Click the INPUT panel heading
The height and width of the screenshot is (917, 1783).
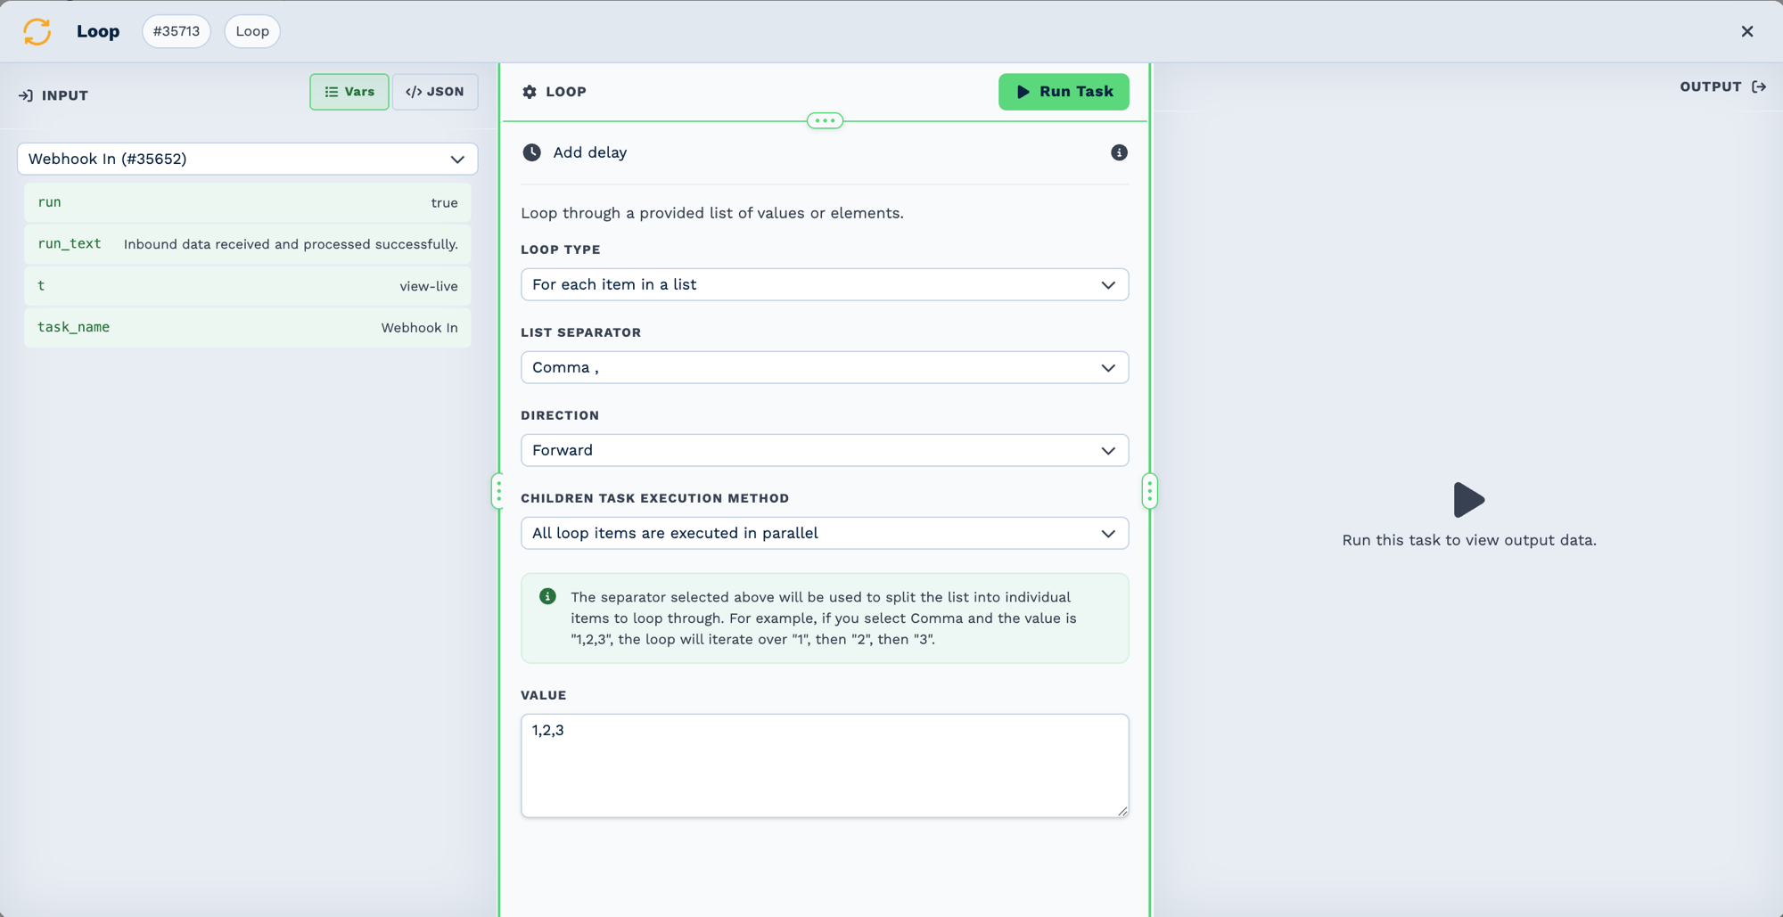[65, 95]
